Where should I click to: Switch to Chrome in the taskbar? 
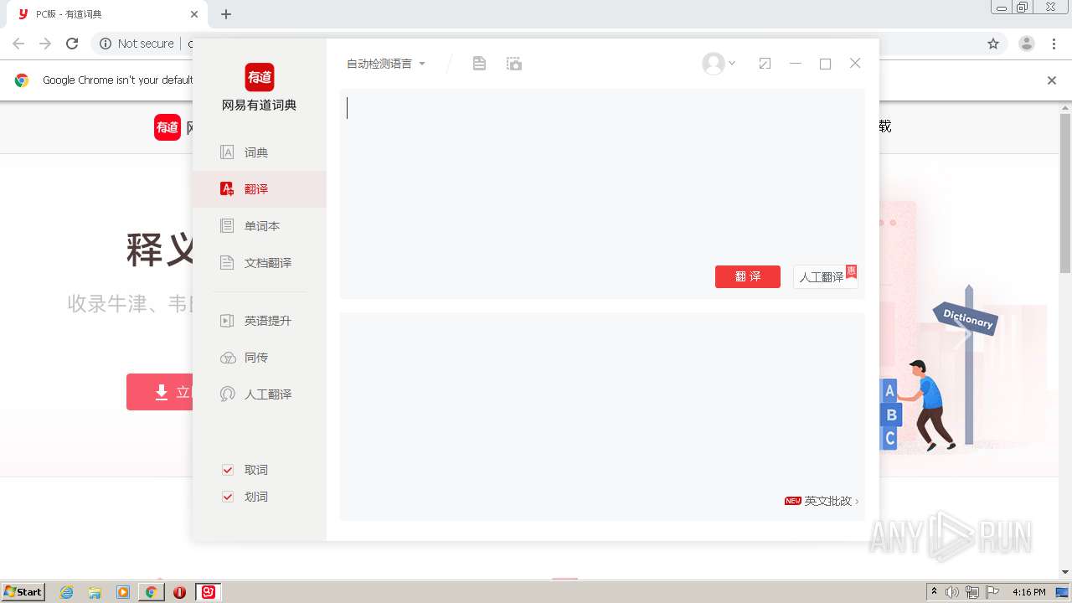(x=152, y=592)
